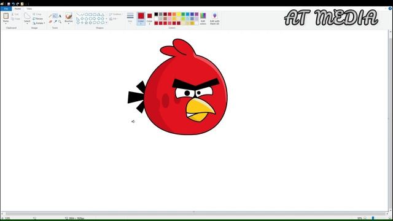The height and width of the screenshot is (221, 393).
Task: Pick the indigo blue color swatch
Action: click(192, 14)
